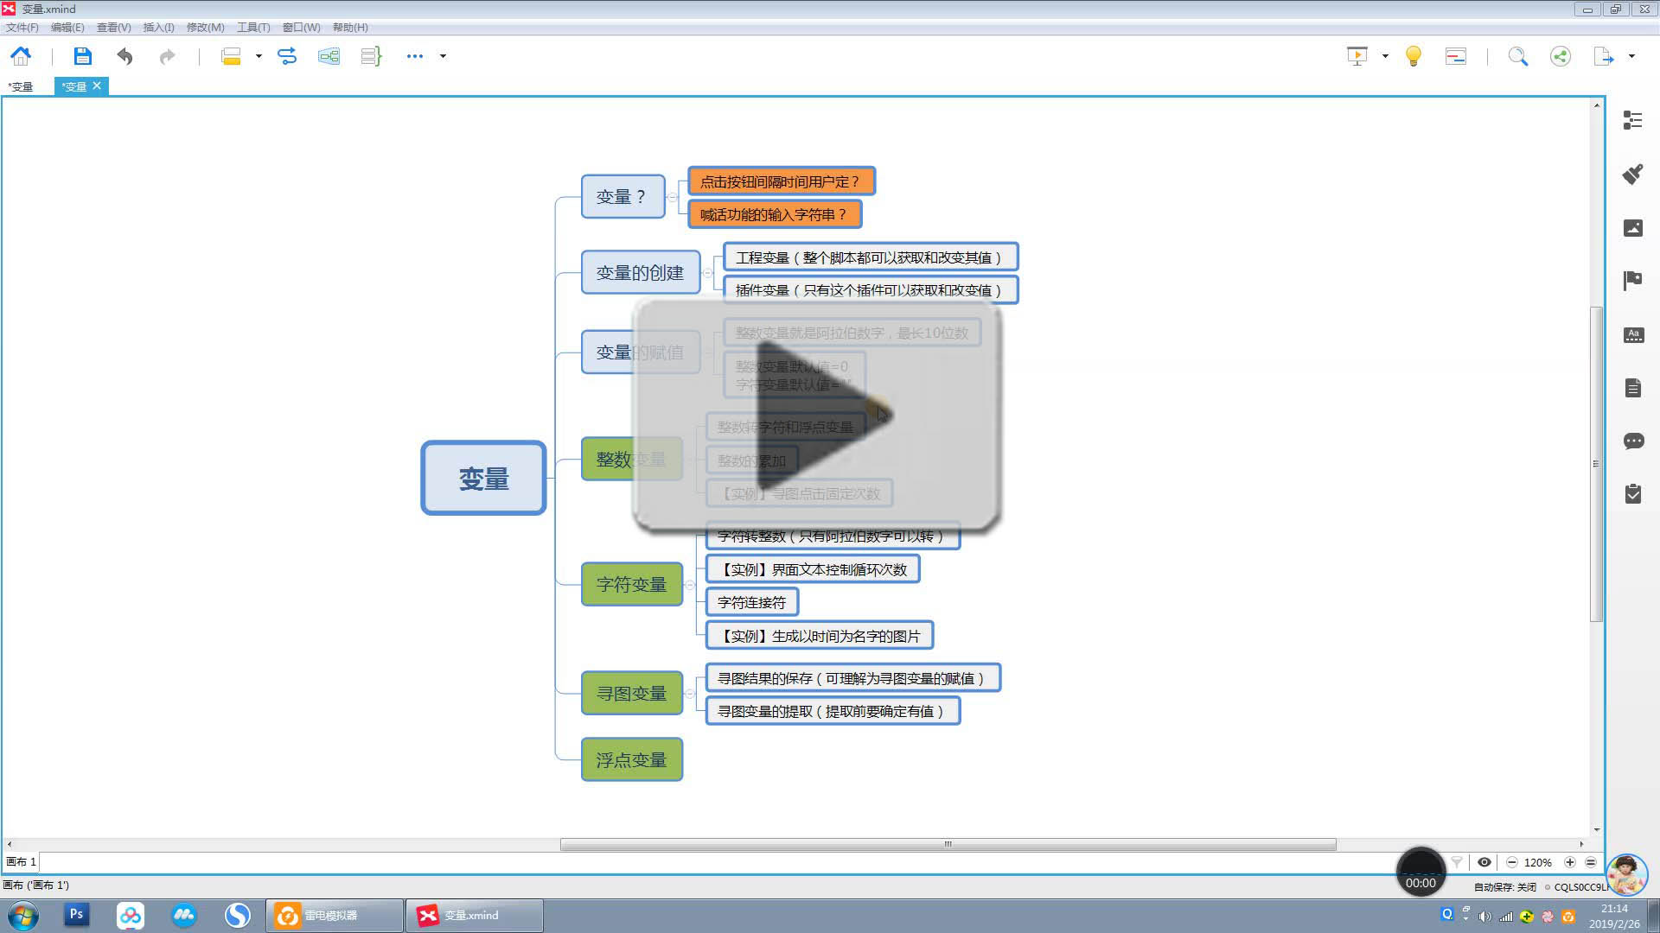Collapse the 变量的创建 branch toggle

coord(707,273)
